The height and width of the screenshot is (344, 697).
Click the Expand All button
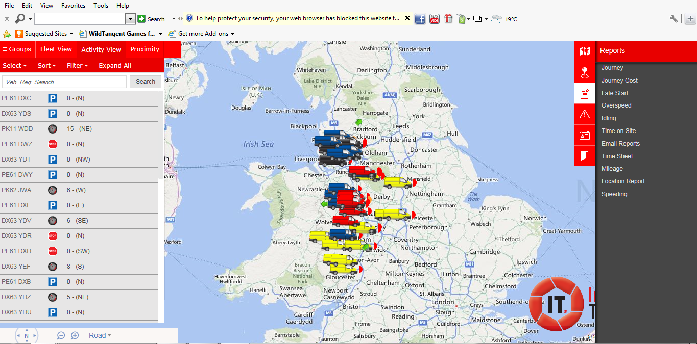coord(115,66)
